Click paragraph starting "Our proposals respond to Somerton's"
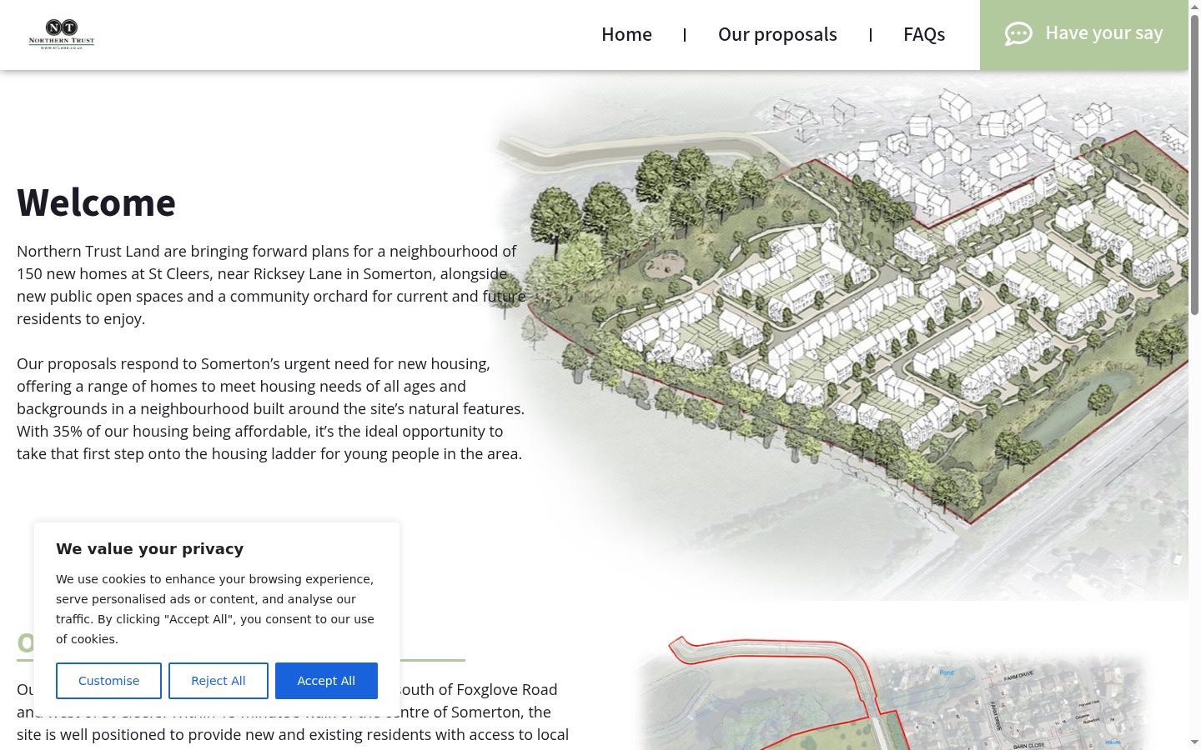Screen dimensions: 1201x750 click(271, 408)
